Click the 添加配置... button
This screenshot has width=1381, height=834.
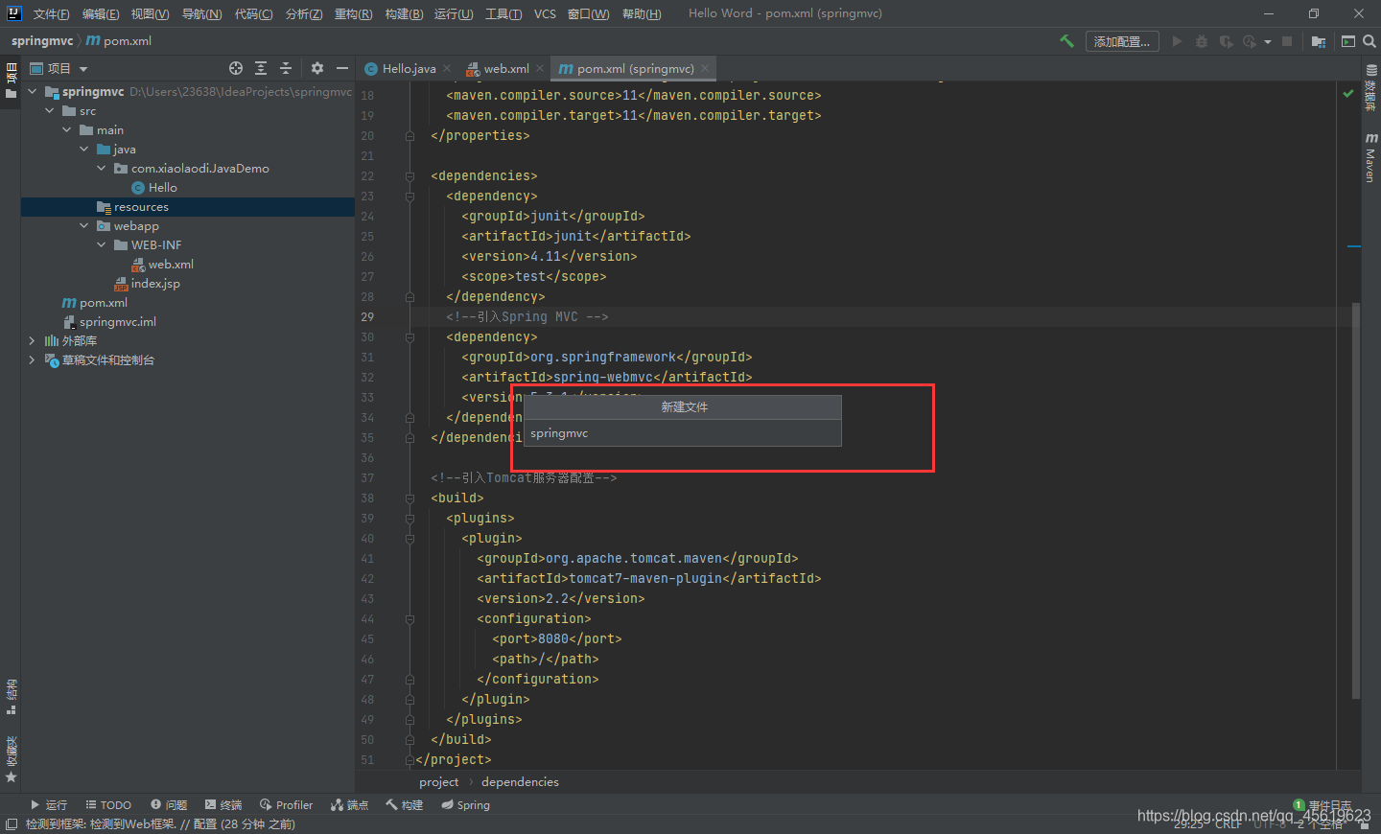point(1122,41)
